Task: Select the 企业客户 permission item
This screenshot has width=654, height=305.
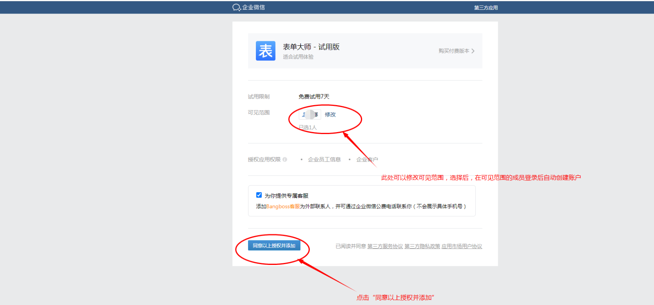Action: pyautogui.click(x=367, y=159)
